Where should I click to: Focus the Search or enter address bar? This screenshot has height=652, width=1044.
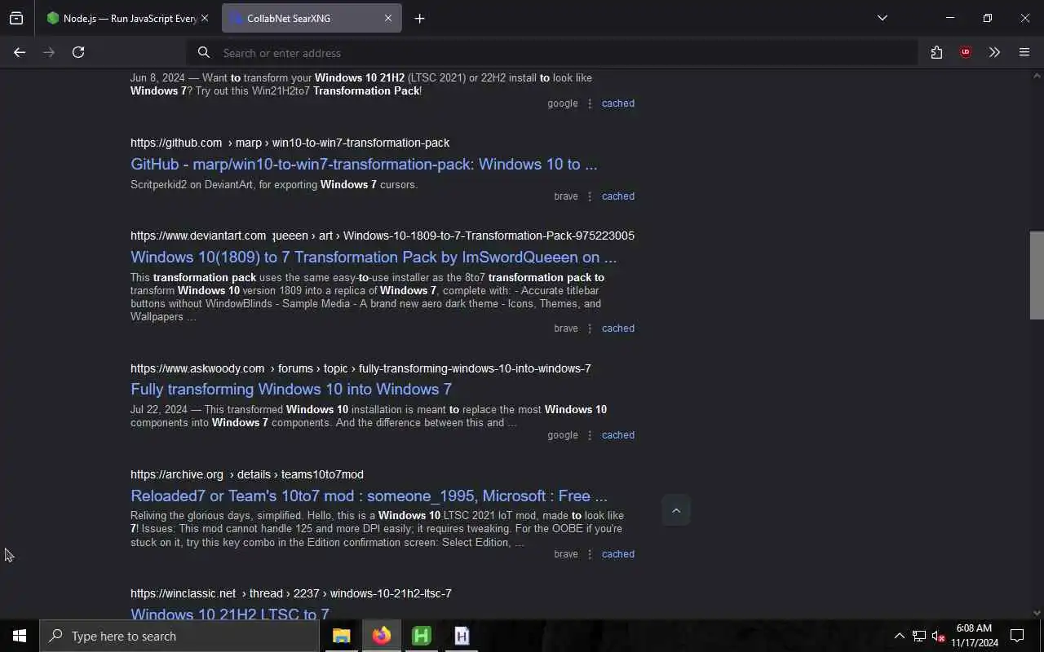[x=552, y=52]
